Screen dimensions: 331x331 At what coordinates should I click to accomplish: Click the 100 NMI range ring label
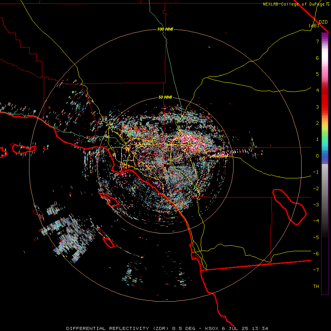(x=165, y=29)
